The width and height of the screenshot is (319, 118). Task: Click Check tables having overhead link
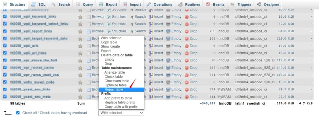tap(63, 113)
